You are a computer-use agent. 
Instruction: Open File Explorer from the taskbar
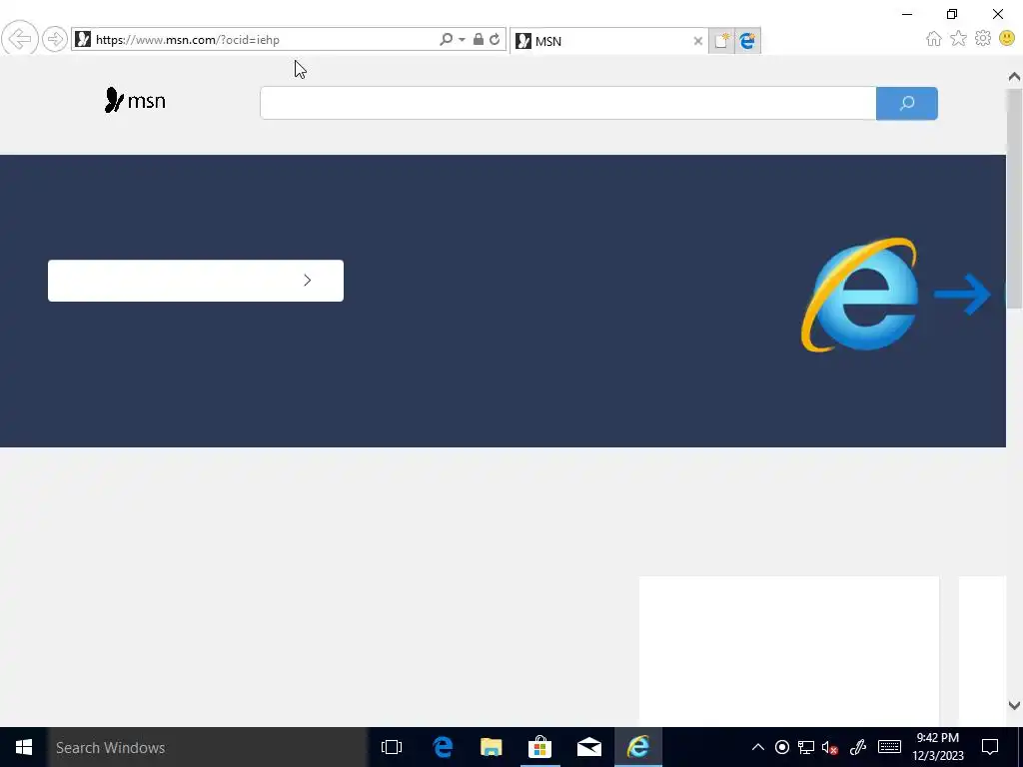[492, 747]
